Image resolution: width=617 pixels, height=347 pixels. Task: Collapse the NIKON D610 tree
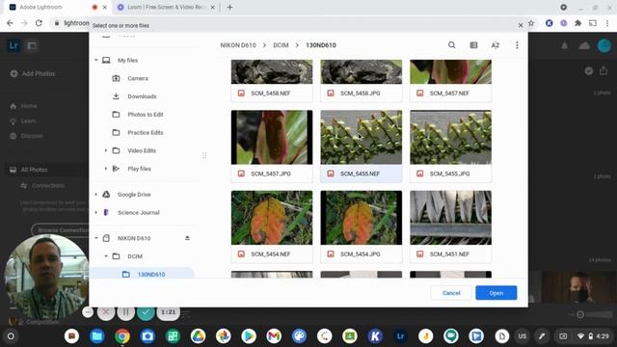pyautogui.click(x=96, y=238)
